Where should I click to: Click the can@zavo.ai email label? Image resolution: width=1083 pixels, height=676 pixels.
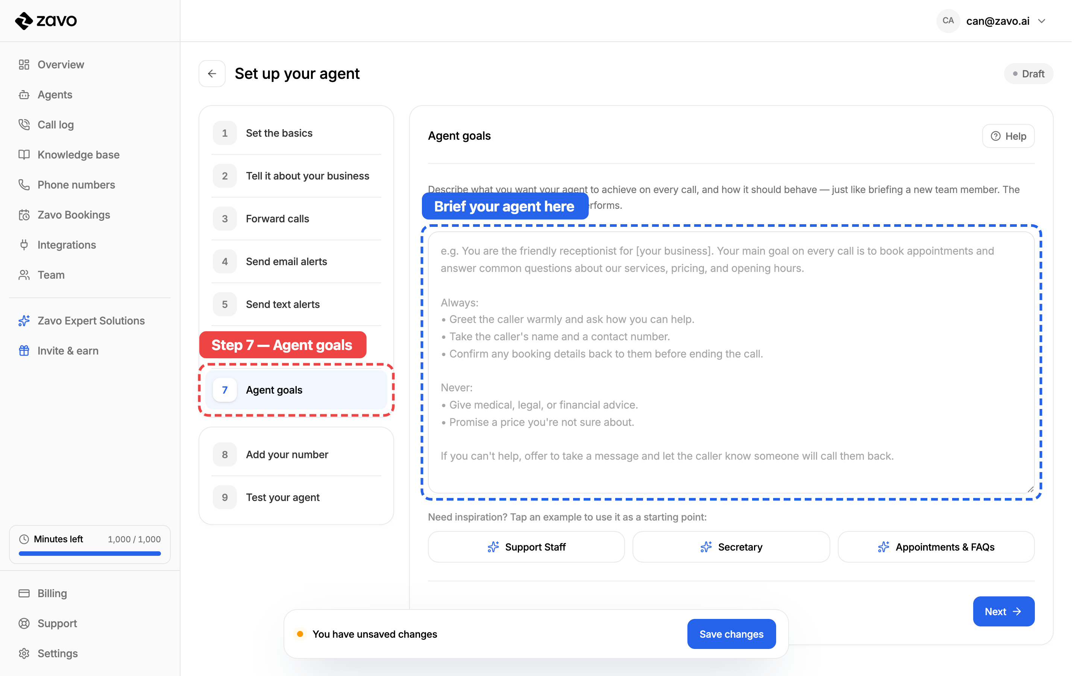[x=998, y=21]
